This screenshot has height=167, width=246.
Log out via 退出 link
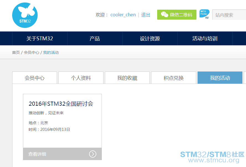146,15
